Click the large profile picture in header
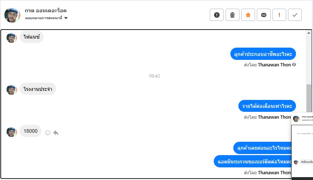 click(12, 15)
